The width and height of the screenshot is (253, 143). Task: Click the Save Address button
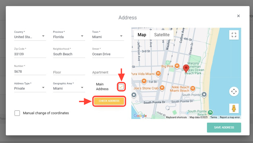(224, 128)
